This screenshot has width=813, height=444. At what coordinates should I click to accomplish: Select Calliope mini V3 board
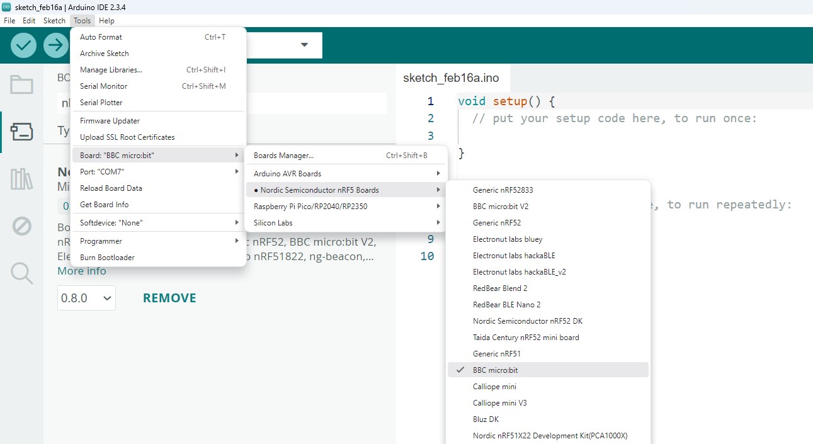548,402
